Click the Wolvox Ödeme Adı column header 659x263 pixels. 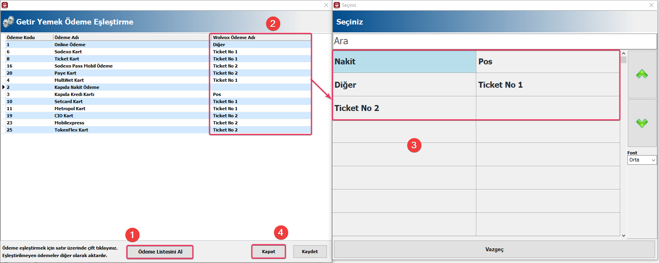(261, 38)
